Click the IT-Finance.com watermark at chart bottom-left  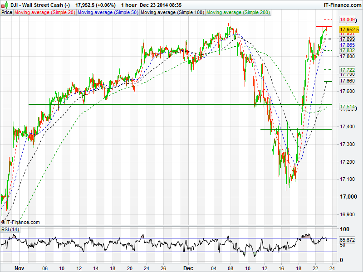click(23, 222)
